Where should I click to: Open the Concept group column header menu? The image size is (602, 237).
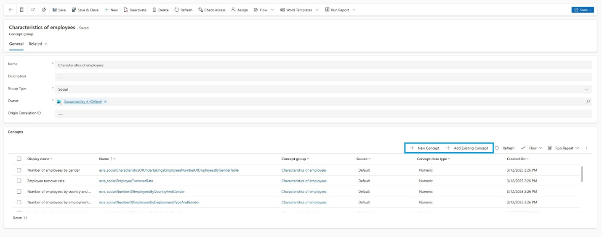click(295, 159)
